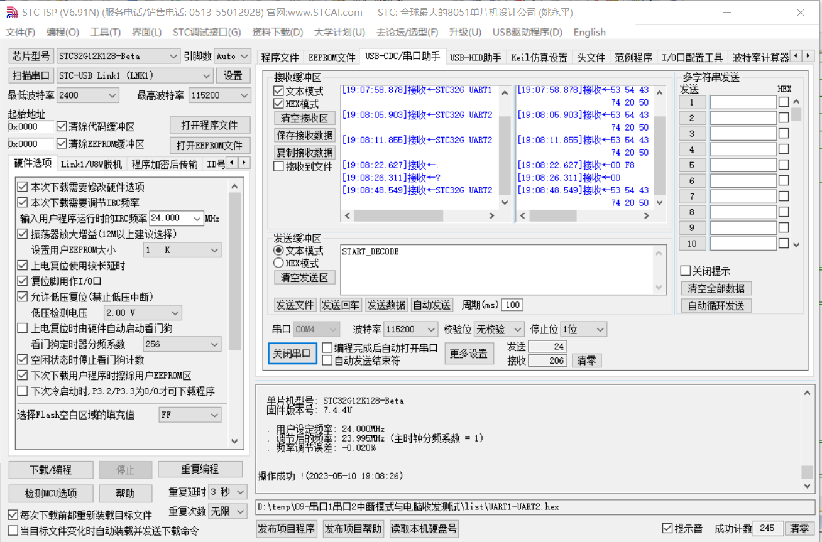Viewport: 822px width, 542px height.
Task: Click 打开程序文件 button
Action: pyautogui.click(x=210, y=125)
